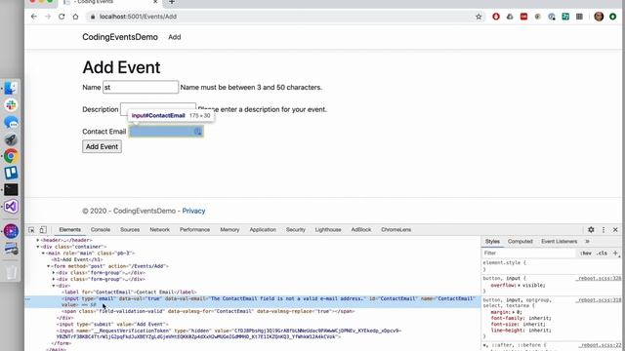Expand the header element node

coord(38,241)
